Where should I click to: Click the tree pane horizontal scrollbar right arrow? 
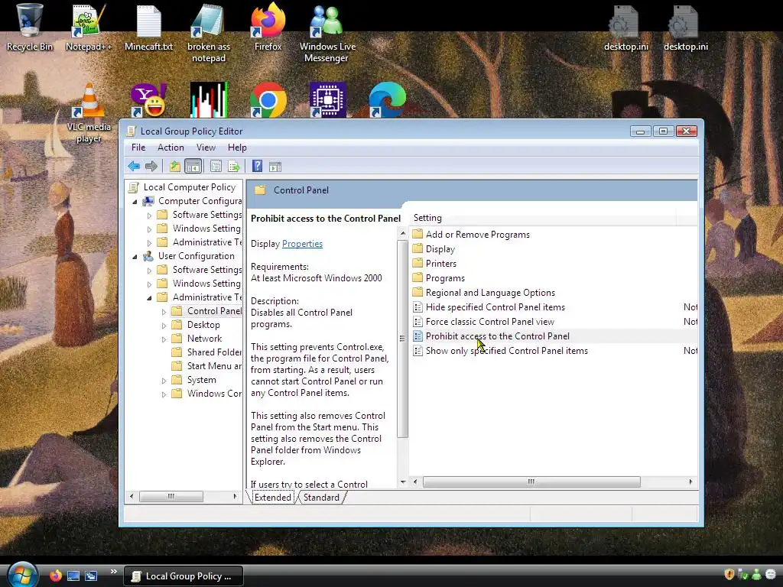pyautogui.click(x=235, y=496)
